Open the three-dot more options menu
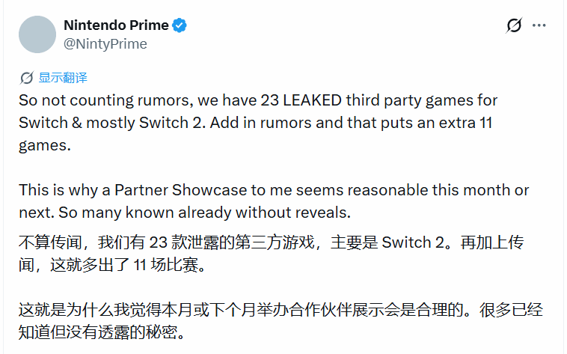 [x=539, y=25]
